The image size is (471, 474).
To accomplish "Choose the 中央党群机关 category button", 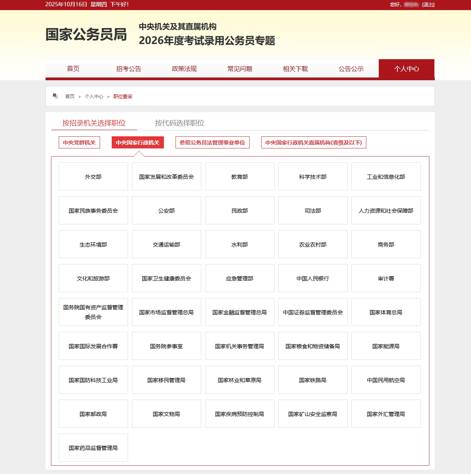I will 79,143.
